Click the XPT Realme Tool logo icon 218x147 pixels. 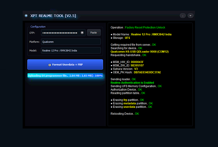point(26,15)
